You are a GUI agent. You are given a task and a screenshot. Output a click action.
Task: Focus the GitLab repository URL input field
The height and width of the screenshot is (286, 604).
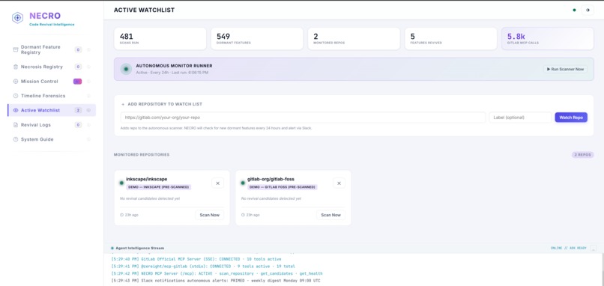click(x=303, y=118)
